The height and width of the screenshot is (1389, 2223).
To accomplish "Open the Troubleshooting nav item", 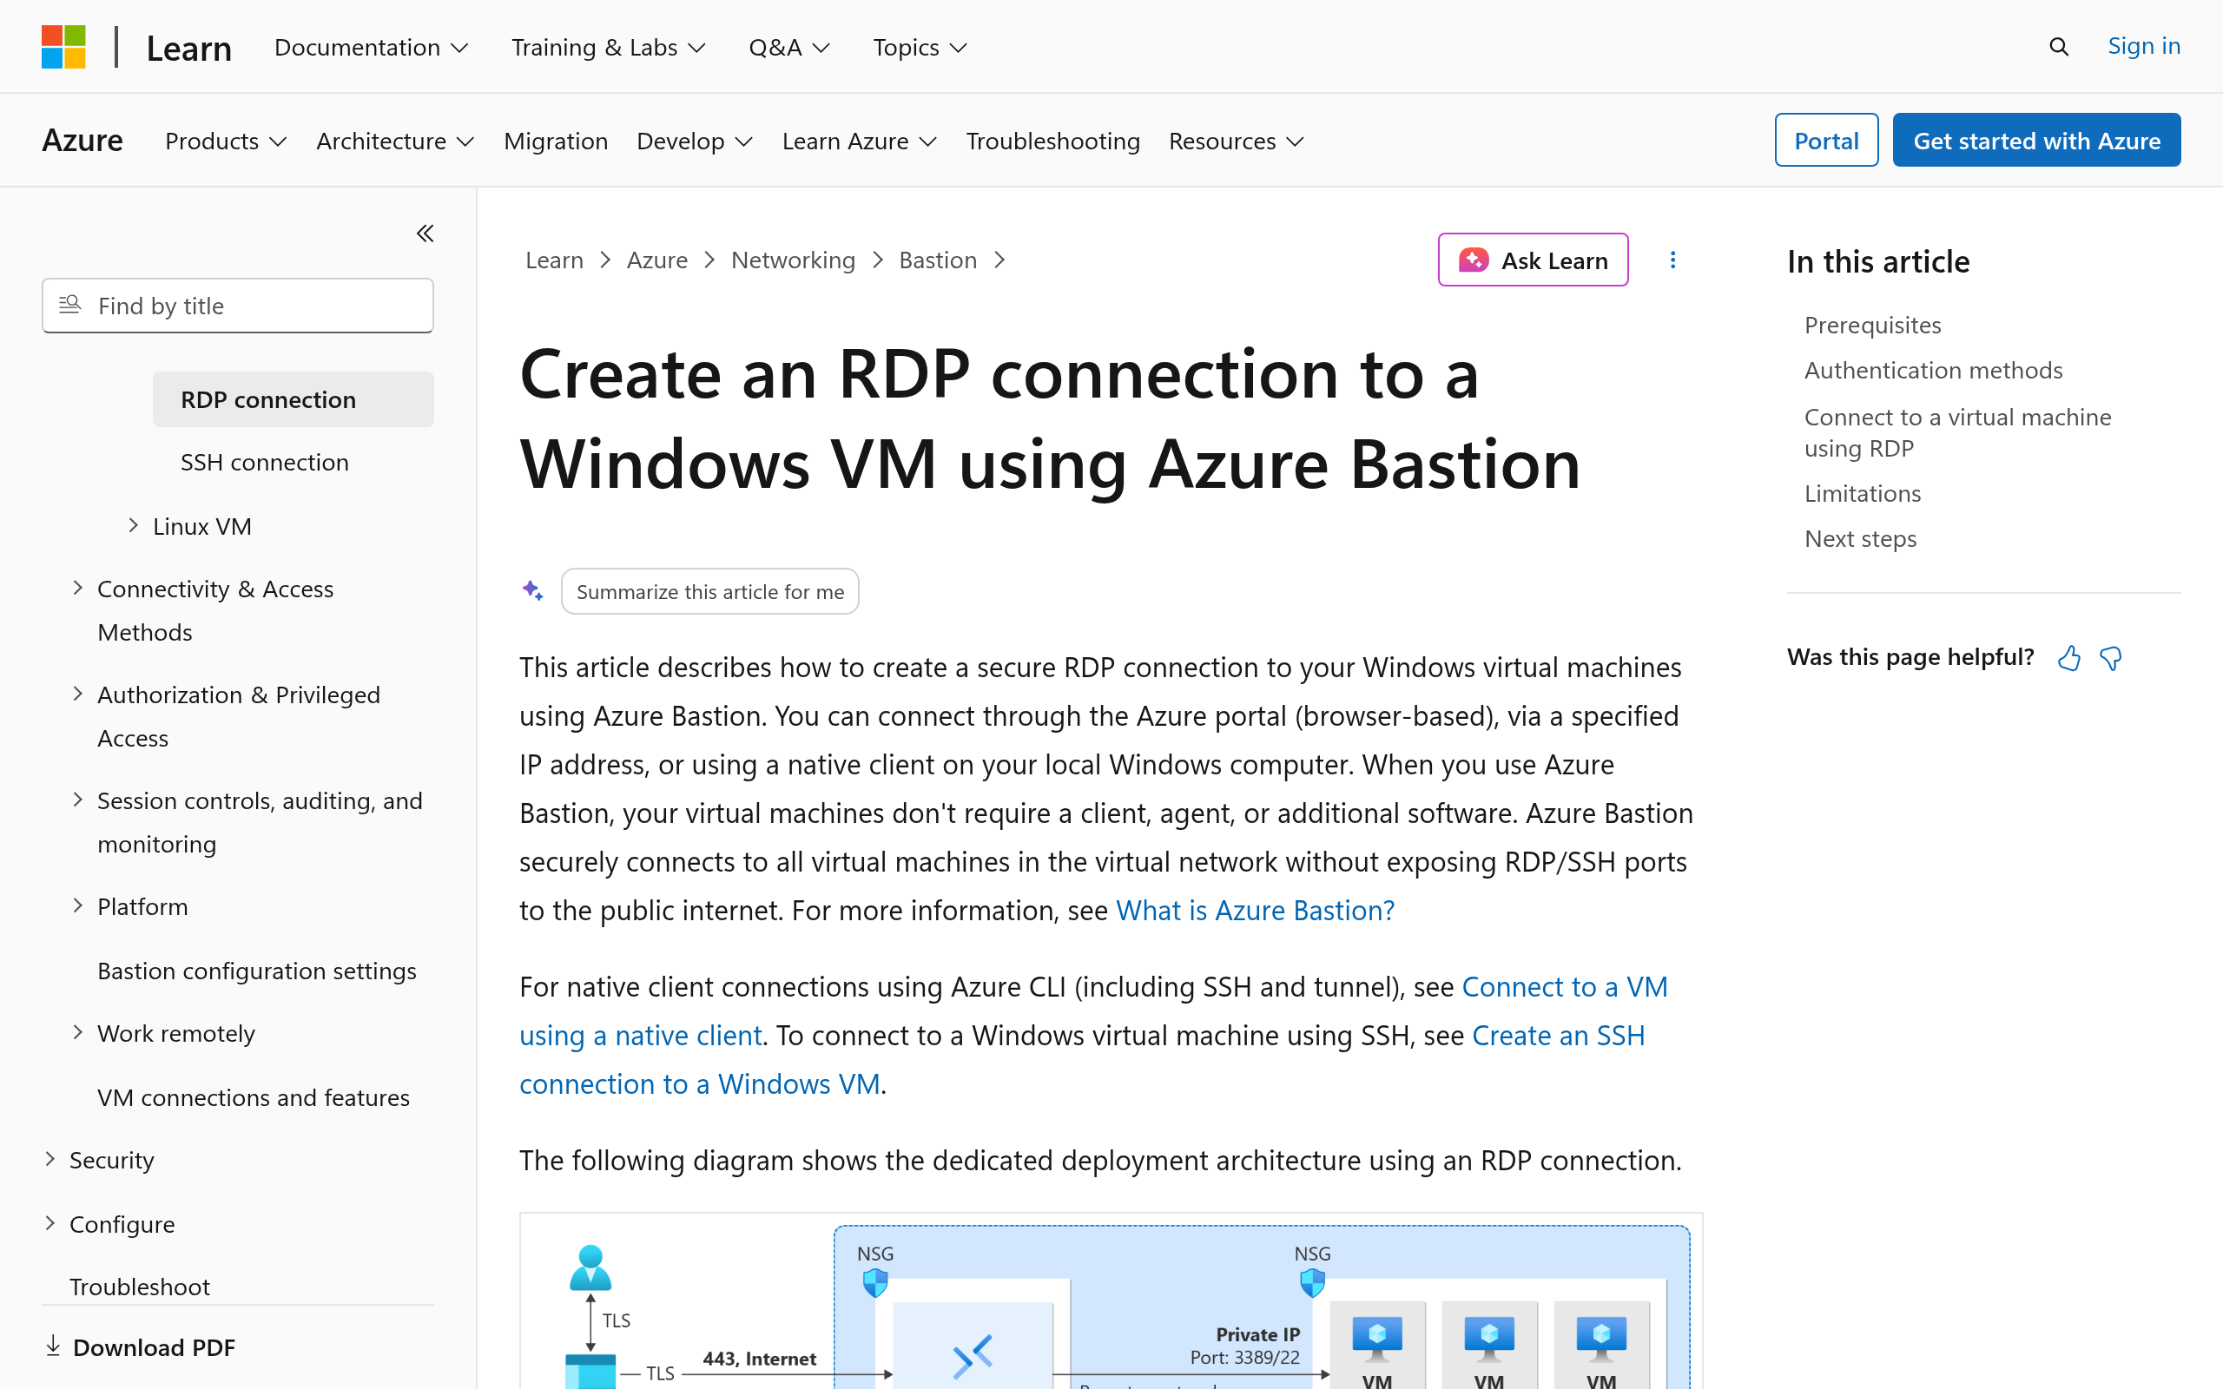I will click(x=1052, y=141).
